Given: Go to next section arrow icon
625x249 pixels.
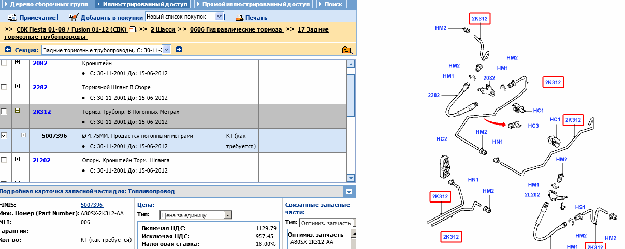Looking at the screenshot, I should coord(179,50).
